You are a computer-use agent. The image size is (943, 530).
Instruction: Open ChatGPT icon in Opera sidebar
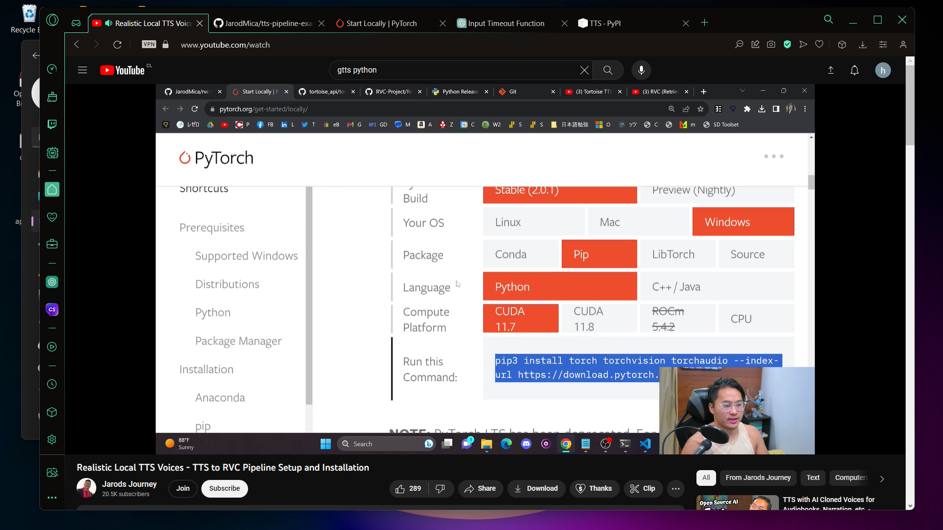(x=52, y=282)
